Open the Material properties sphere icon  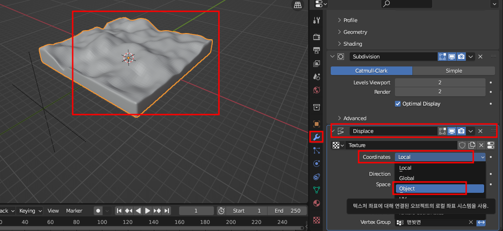pos(317,204)
